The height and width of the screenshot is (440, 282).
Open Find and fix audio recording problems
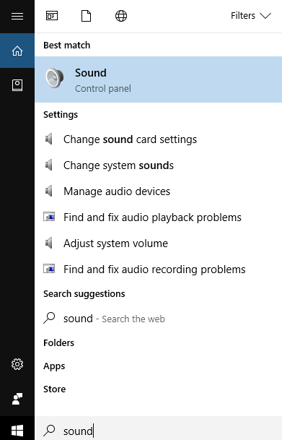158,269
